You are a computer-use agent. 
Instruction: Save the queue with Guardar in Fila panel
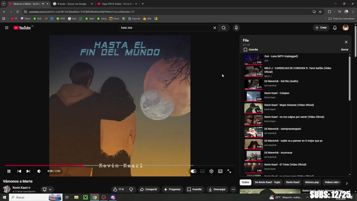[x=250, y=49]
